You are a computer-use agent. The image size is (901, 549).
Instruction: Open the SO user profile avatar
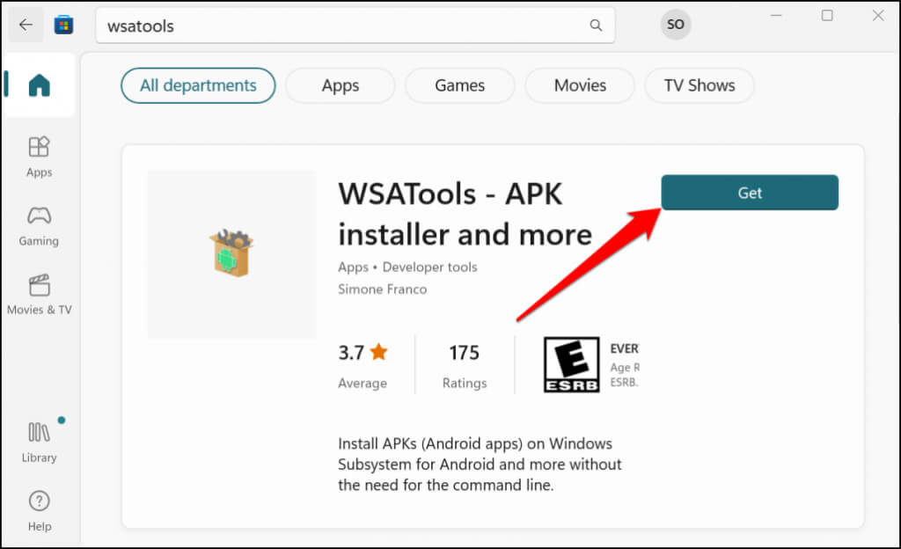[675, 25]
